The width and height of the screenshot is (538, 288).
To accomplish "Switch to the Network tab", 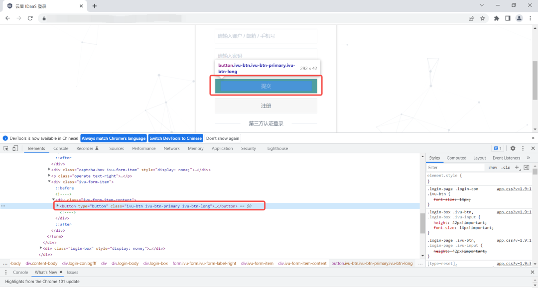I will [x=171, y=148].
